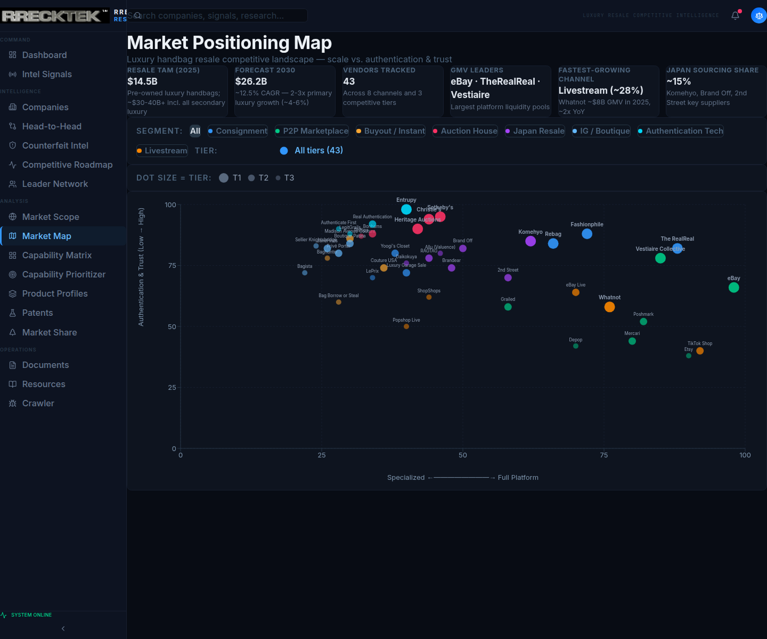Toggle the IG / Boutique filter
This screenshot has height=639, width=767.
tap(601, 131)
